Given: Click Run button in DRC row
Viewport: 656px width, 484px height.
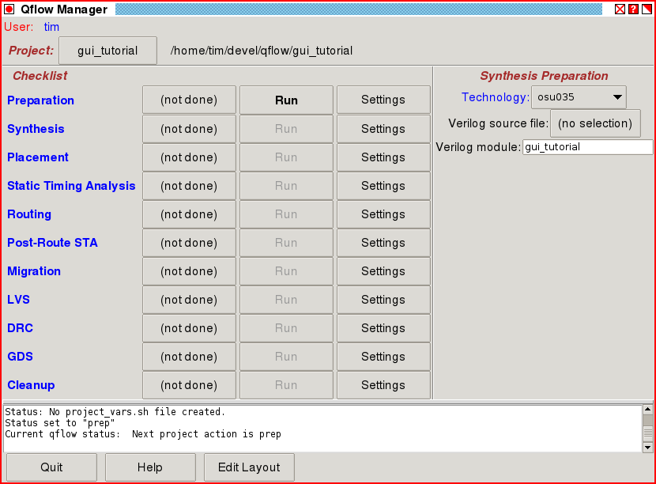Looking at the screenshot, I should [x=286, y=328].
